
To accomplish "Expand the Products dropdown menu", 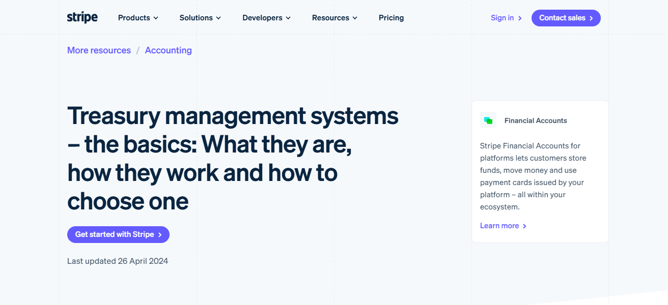I will point(138,18).
